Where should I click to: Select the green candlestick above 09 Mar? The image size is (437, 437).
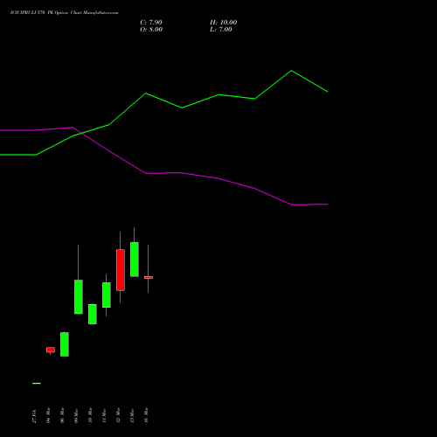tap(79, 296)
